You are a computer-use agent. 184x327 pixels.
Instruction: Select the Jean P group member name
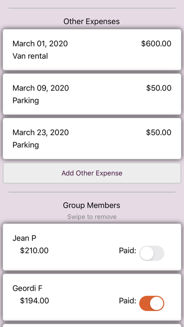(24, 238)
